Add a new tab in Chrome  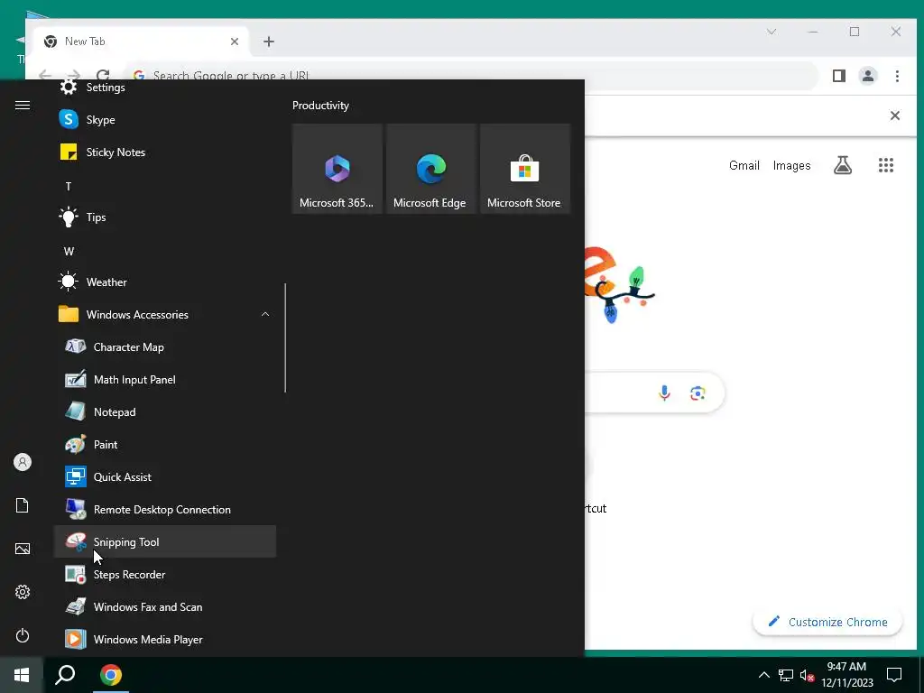[269, 42]
